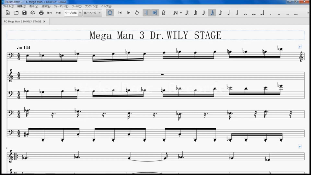This screenshot has height=175, width=311.
Task: Create a new score with the New Score icon
Action: [x=7, y=13]
